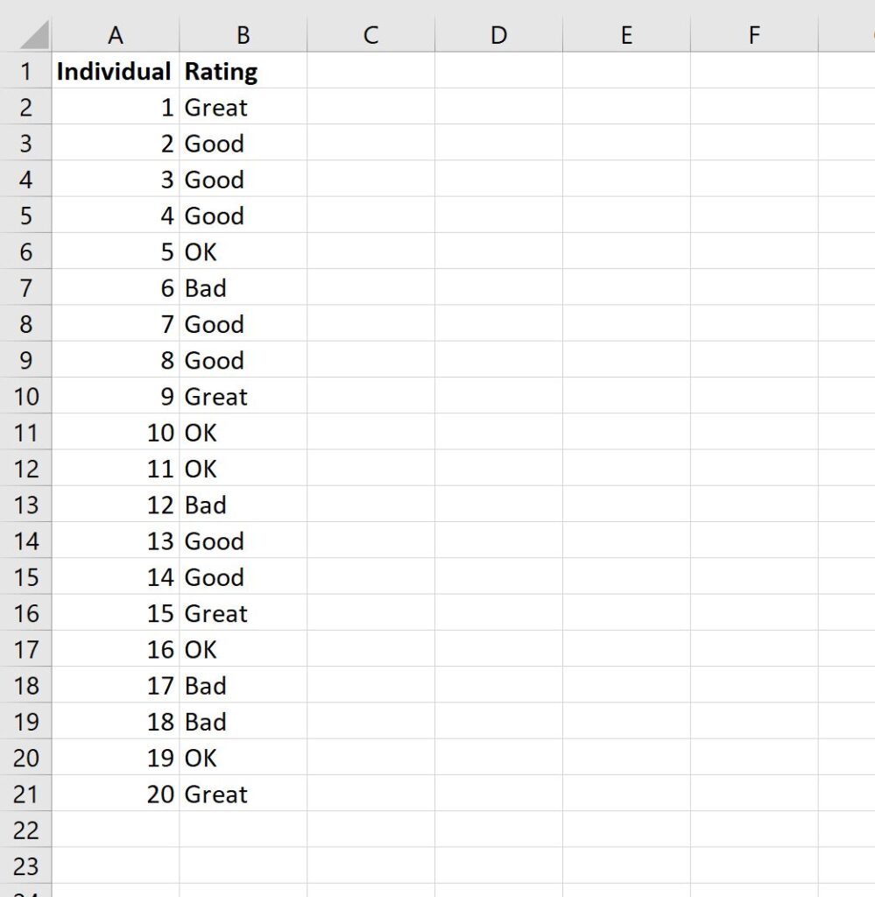Select the empty cell in row 22
Viewport: 875px width, 897px height.
coord(116,830)
